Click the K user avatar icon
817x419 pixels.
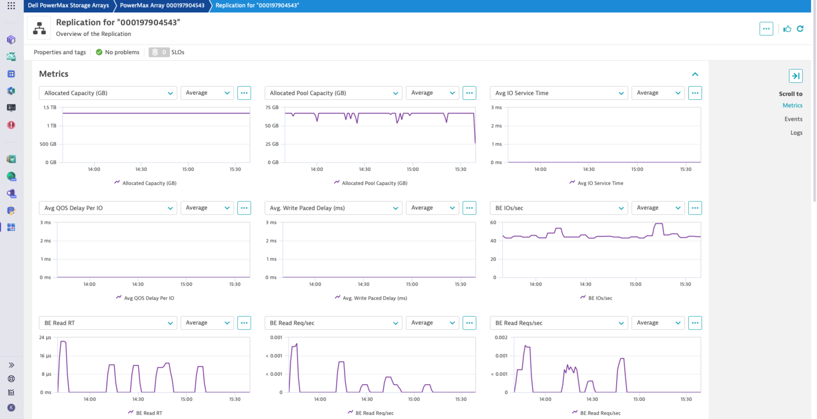click(x=11, y=408)
